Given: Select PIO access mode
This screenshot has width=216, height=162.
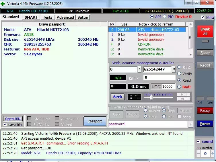Looking at the screenshot, I should tap(164, 17).
